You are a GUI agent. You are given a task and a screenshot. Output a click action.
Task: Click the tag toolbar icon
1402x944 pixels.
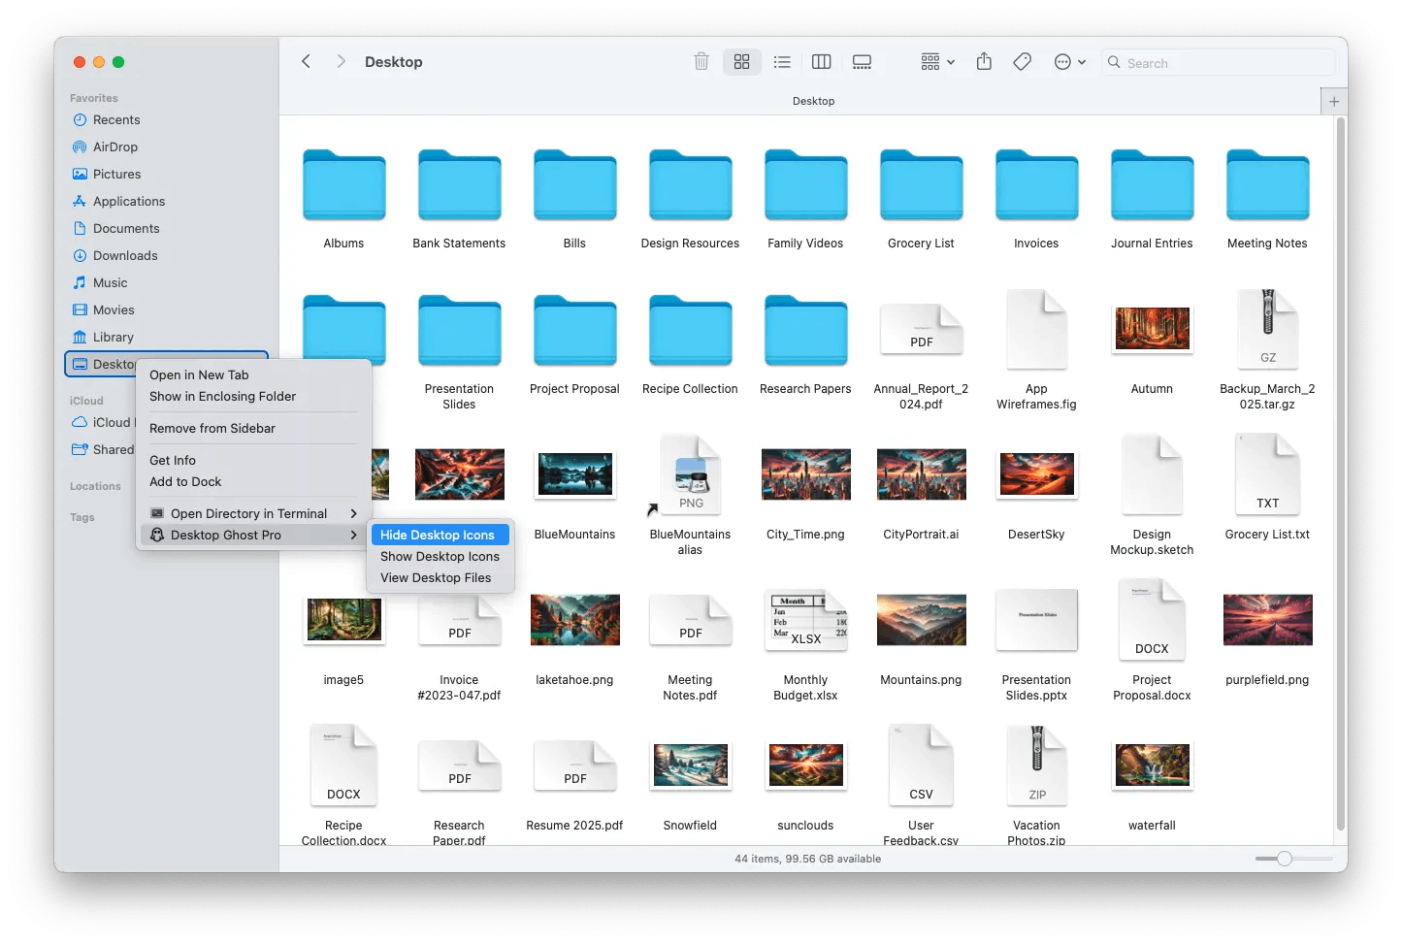(1022, 62)
